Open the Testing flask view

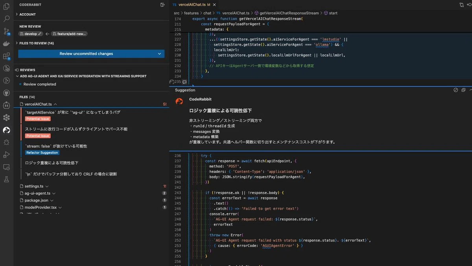click(6, 179)
